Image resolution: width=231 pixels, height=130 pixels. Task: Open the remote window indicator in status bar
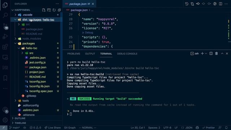(4, 127)
